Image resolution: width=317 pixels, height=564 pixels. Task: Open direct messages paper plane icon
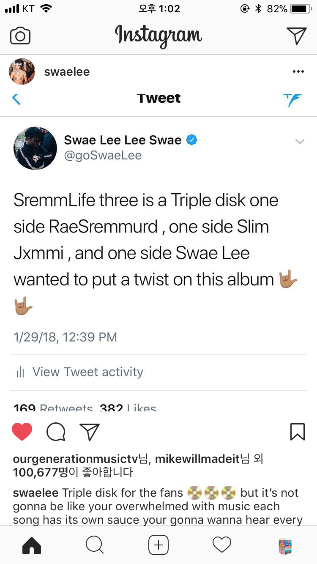tap(296, 36)
